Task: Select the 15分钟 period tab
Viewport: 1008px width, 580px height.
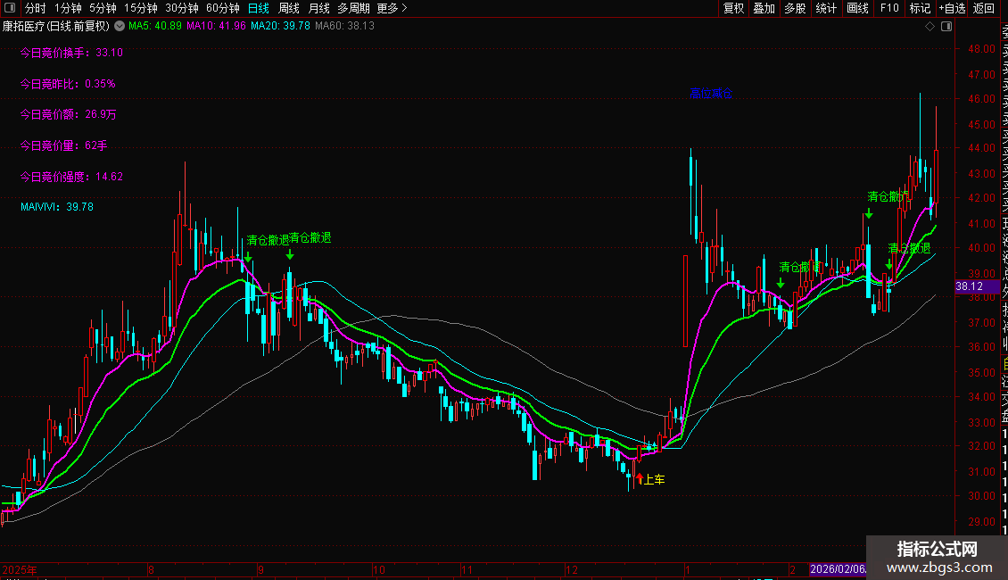Action: (x=140, y=8)
